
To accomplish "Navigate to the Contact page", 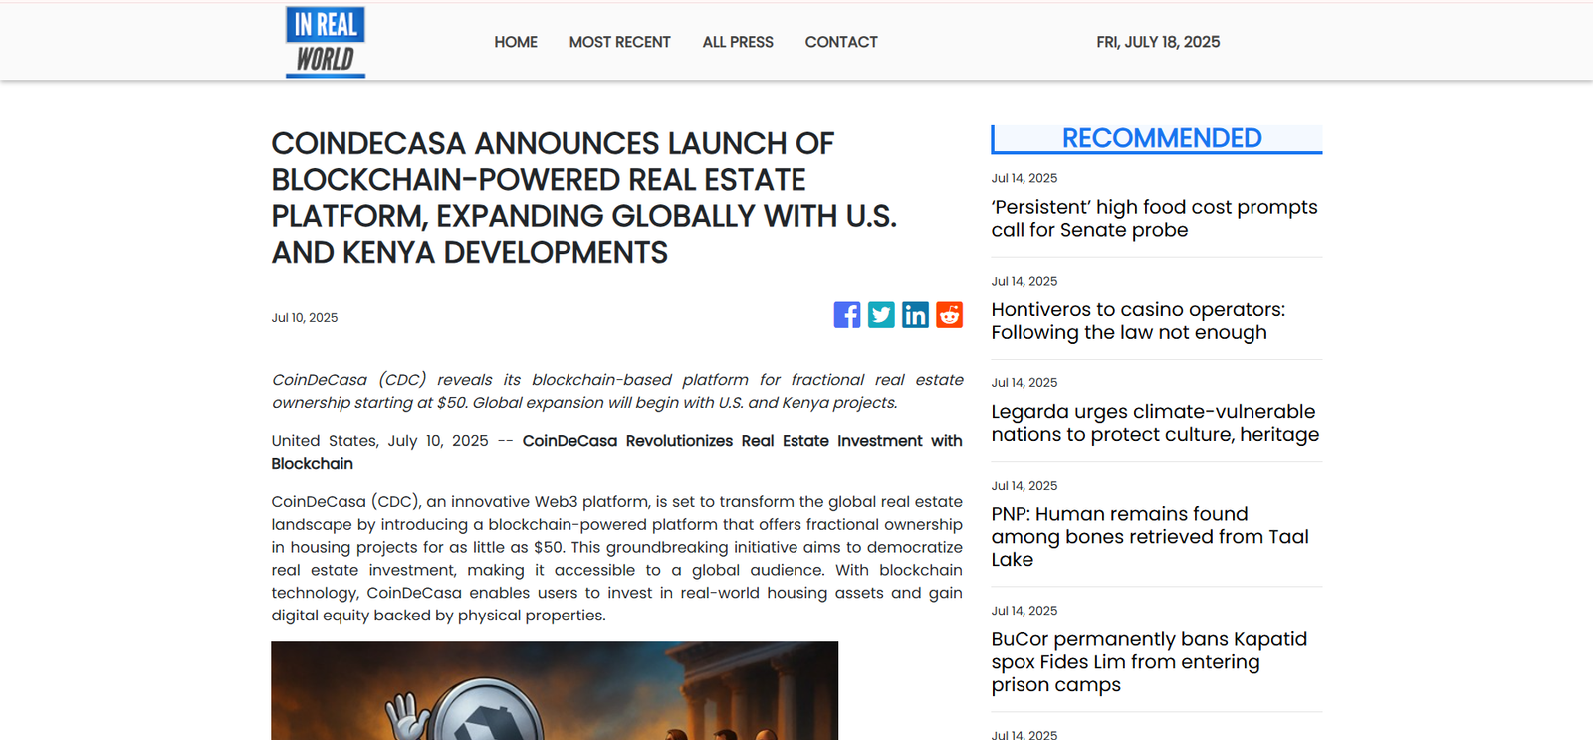I will pos(840,42).
